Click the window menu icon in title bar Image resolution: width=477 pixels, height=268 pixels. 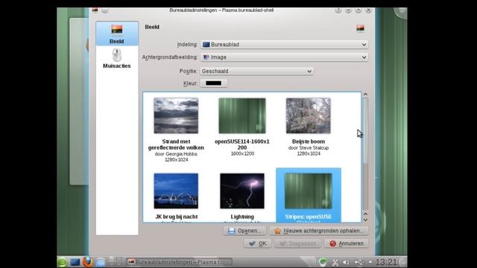(95, 10)
